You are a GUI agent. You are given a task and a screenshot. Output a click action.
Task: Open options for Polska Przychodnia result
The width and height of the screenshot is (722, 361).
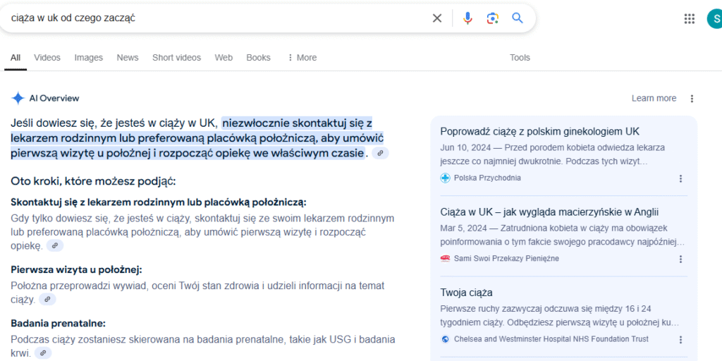[680, 178]
